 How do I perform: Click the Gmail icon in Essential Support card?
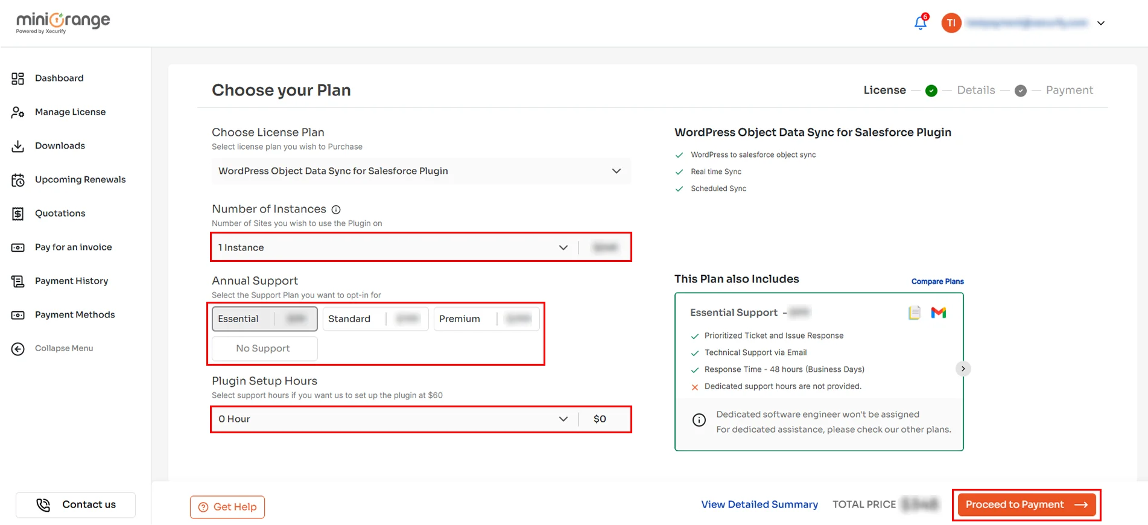click(x=939, y=313)
